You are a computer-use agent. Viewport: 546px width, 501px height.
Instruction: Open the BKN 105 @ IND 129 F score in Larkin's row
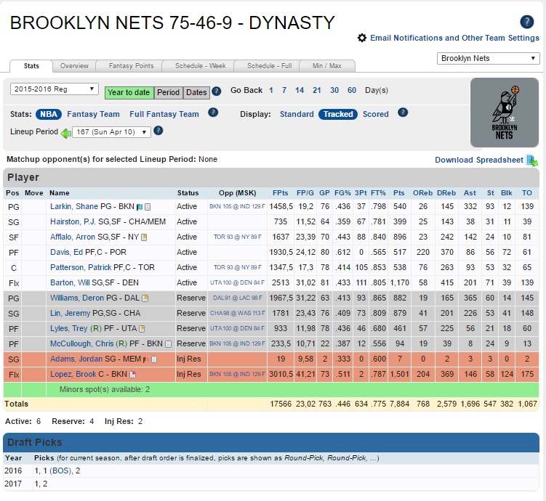237,206
